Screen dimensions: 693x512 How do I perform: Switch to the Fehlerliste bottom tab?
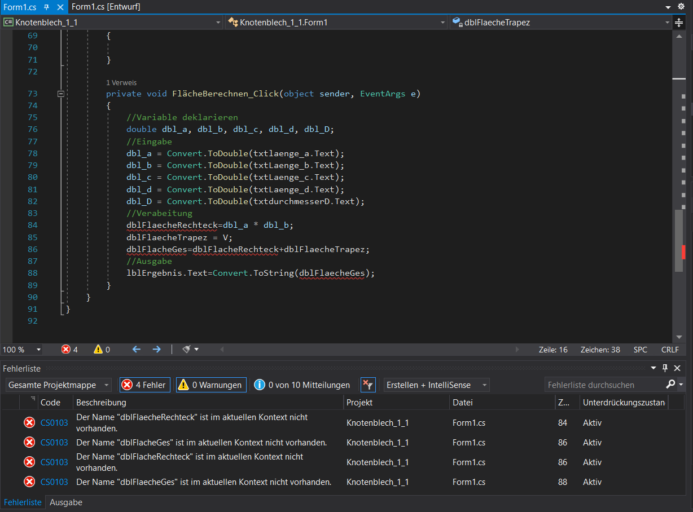(x=23, y=502)
